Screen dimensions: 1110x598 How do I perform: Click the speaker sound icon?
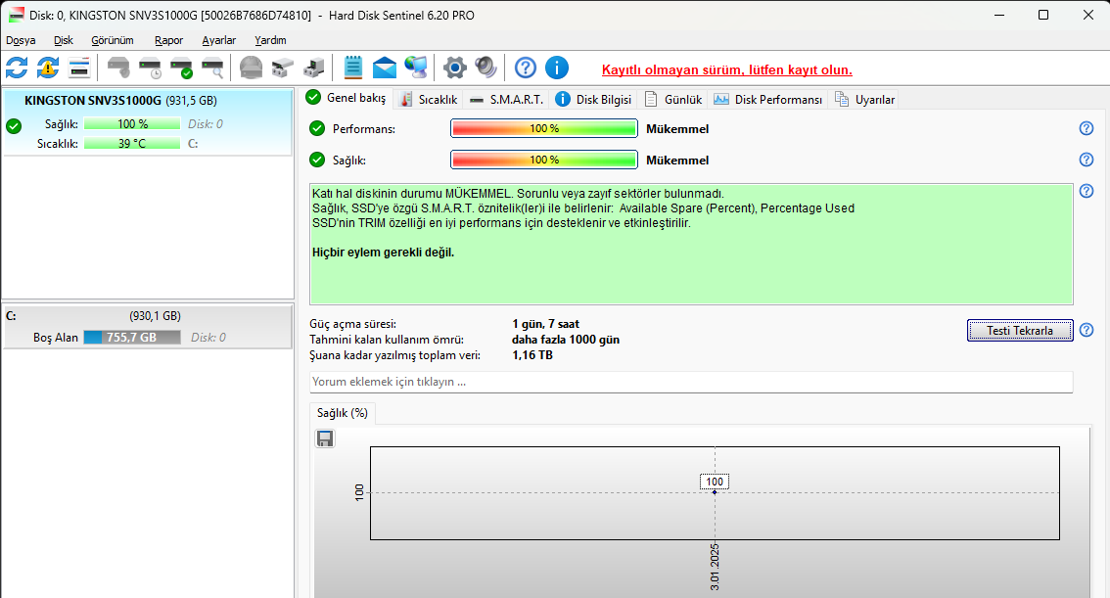(486, 68)
